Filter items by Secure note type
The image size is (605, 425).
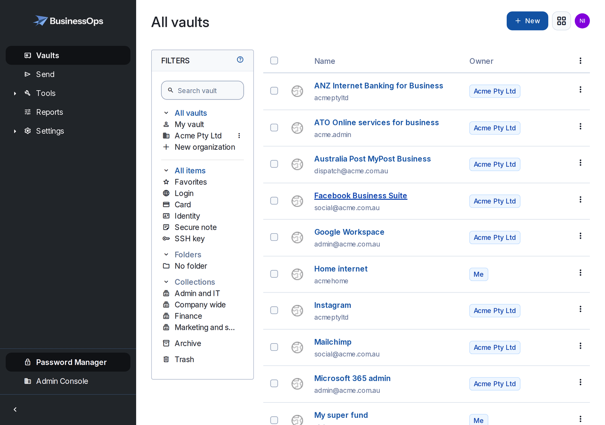point(195,227)
